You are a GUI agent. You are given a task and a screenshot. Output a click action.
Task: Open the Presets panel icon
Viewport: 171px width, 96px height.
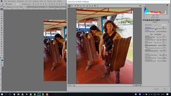[x=159, y=20]
